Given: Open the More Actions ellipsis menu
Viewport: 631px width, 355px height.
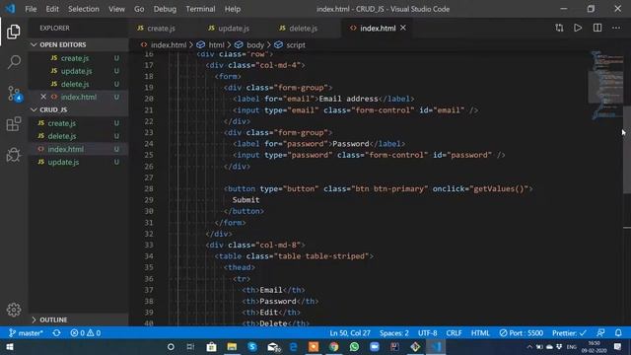Looking at the screenshot, I should click(616, 28).
